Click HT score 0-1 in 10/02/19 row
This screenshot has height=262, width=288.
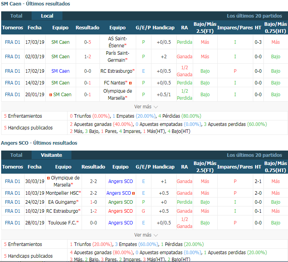pos(258,211)
